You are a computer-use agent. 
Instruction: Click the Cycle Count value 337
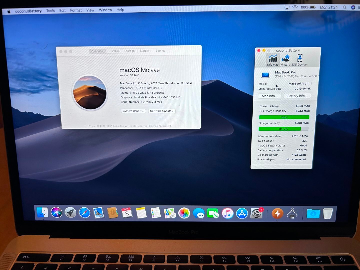coord(305,141)
